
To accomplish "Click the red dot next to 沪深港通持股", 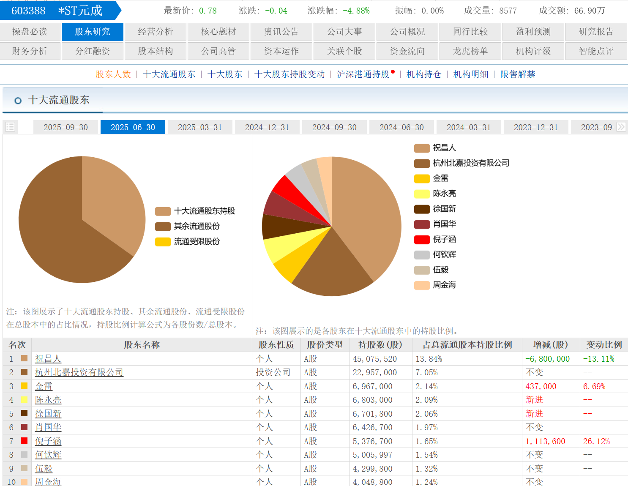I will point(393,72).
